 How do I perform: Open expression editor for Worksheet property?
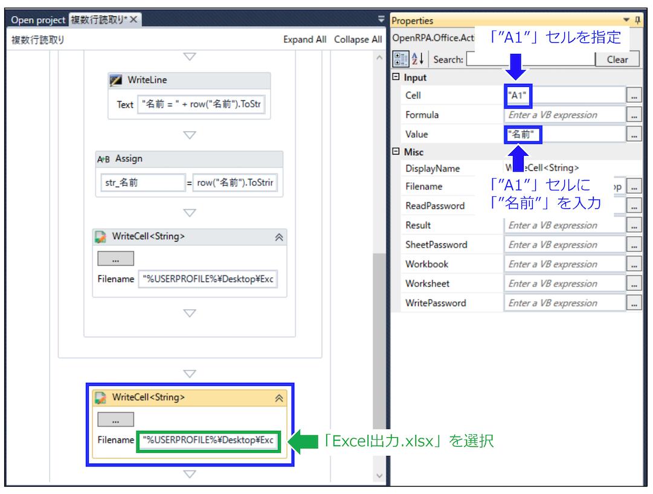634,284
